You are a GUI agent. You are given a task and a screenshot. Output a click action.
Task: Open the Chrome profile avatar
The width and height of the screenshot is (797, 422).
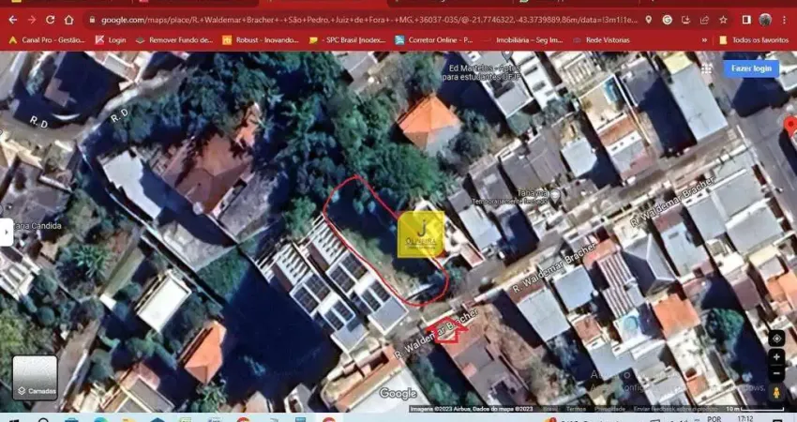pyautogui.click(x=765, y=20)
